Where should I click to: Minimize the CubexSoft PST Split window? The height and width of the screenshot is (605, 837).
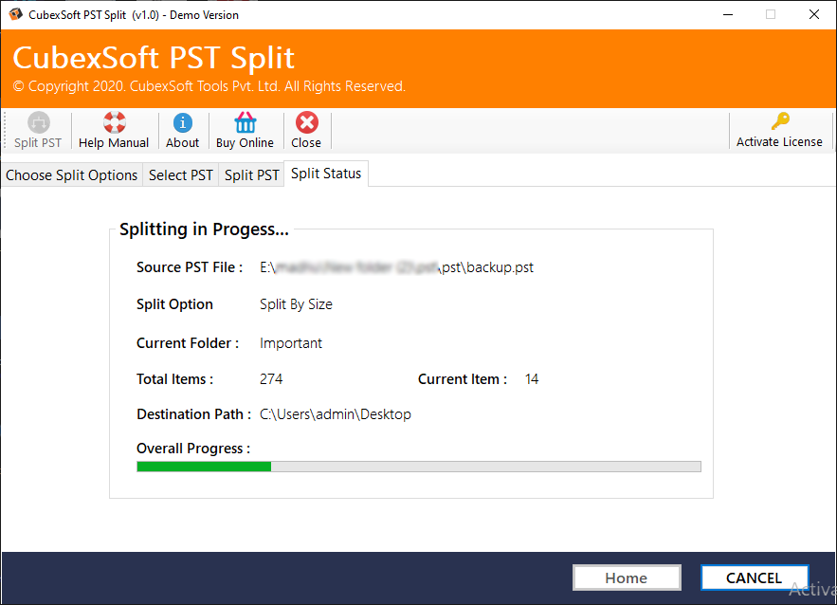click(x=728, y=14)
